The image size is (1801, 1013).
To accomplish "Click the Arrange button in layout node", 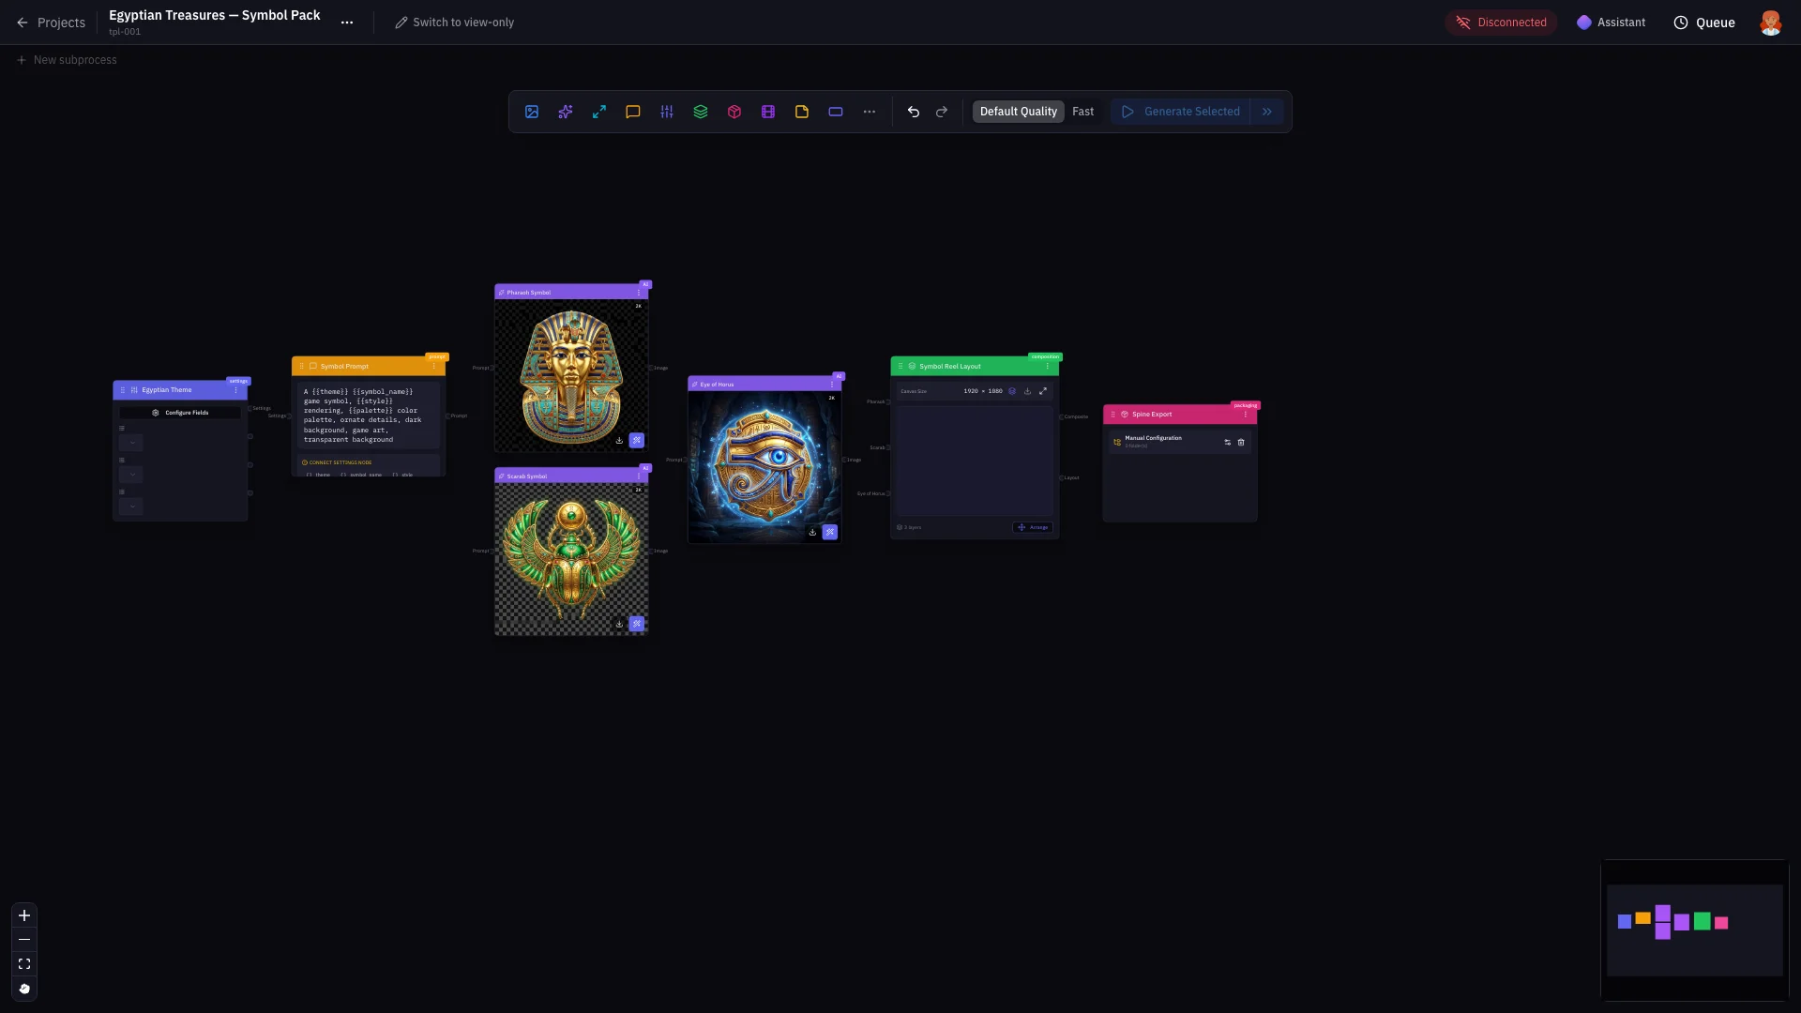I will tap(1033, 527).
